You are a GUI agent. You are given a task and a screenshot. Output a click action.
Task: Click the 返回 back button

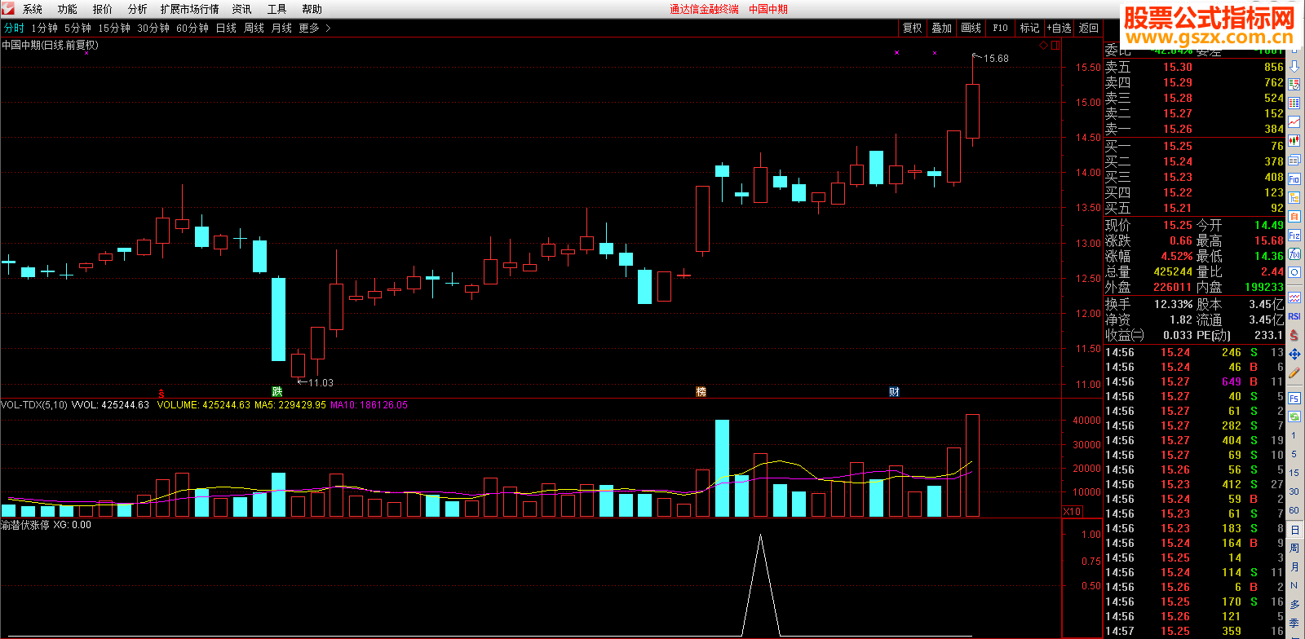[1089, 28]
